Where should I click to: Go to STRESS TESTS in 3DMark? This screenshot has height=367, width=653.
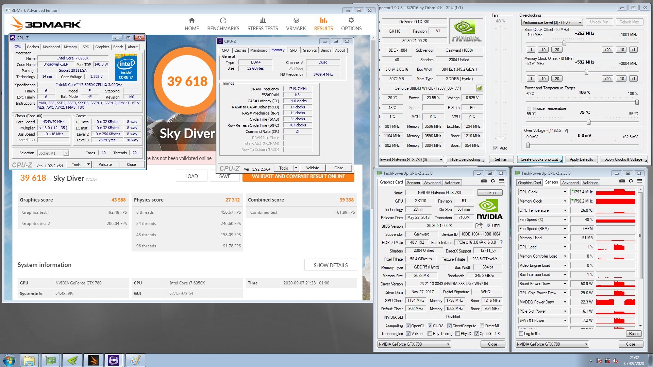point(263,24)
